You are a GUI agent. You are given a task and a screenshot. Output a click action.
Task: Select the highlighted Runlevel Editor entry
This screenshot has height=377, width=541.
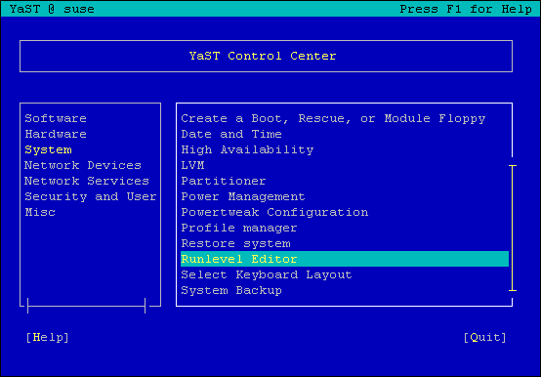(345, 259)
